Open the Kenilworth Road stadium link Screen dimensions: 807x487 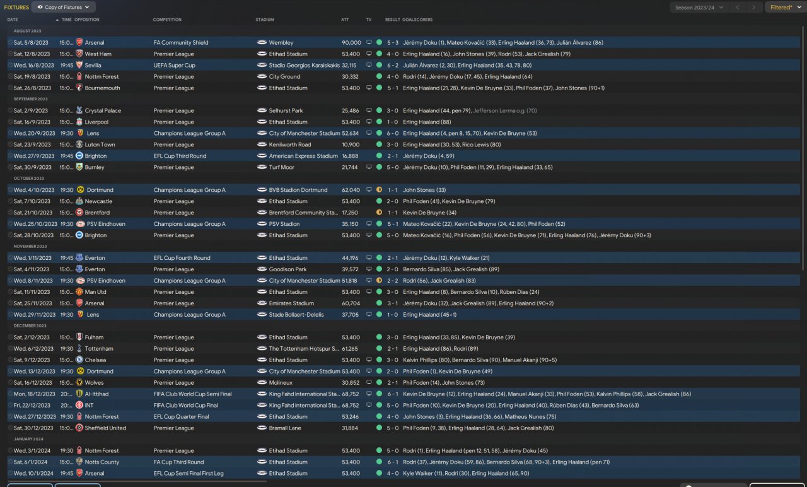[x=290, y=145]
